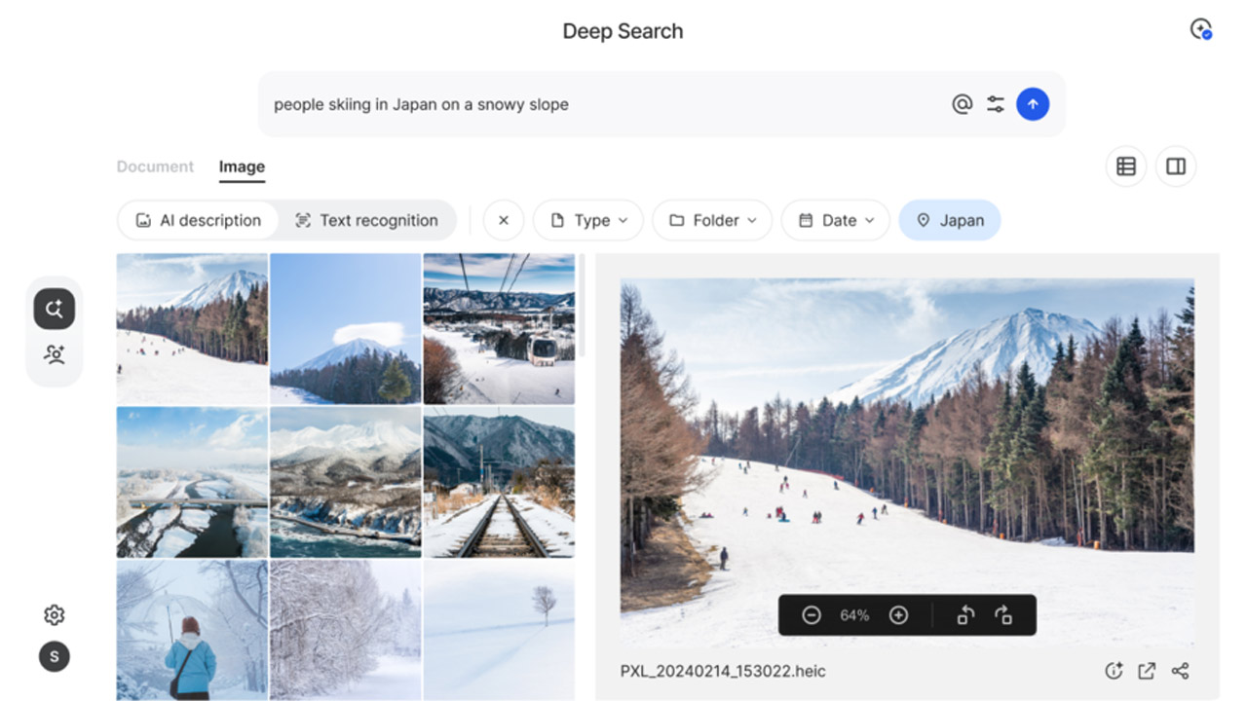Expand the Folder filter dropdown
This screenshot has width=1247, height=701.
point(712,220)
